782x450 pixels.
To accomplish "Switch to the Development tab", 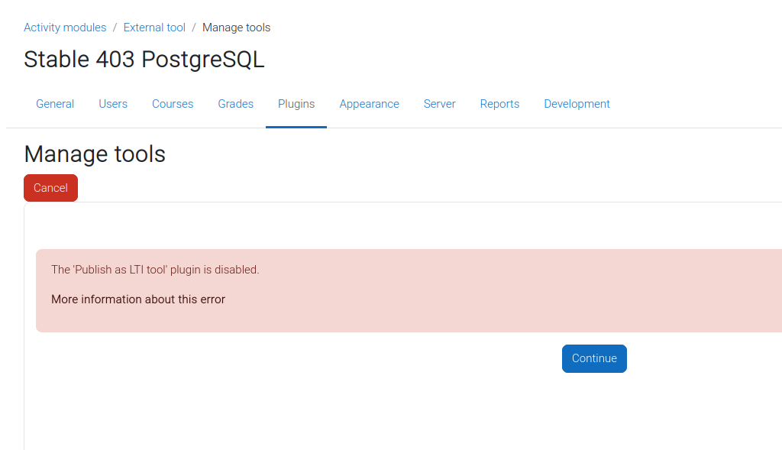I will click(x=577, y=104).
